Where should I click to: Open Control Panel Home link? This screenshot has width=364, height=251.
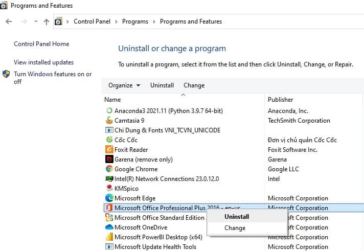pos(41,44)
